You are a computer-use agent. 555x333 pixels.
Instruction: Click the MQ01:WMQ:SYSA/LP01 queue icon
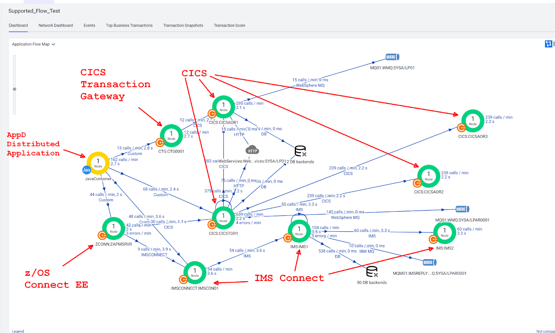(392, 57)
